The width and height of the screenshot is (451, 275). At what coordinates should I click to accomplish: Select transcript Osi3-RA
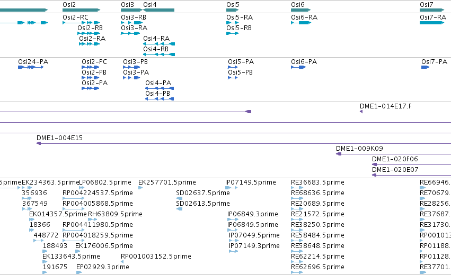pos(134,28)
